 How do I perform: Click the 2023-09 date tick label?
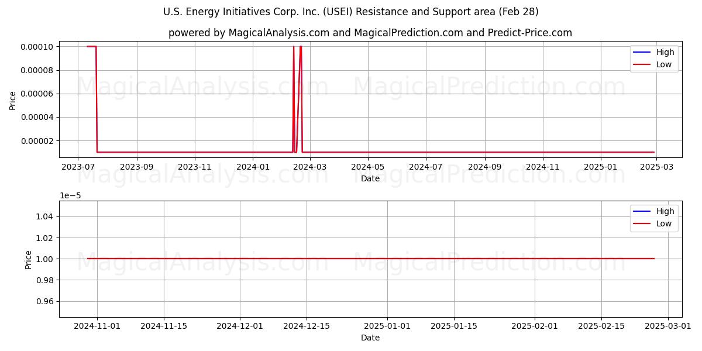click(137, 167)
